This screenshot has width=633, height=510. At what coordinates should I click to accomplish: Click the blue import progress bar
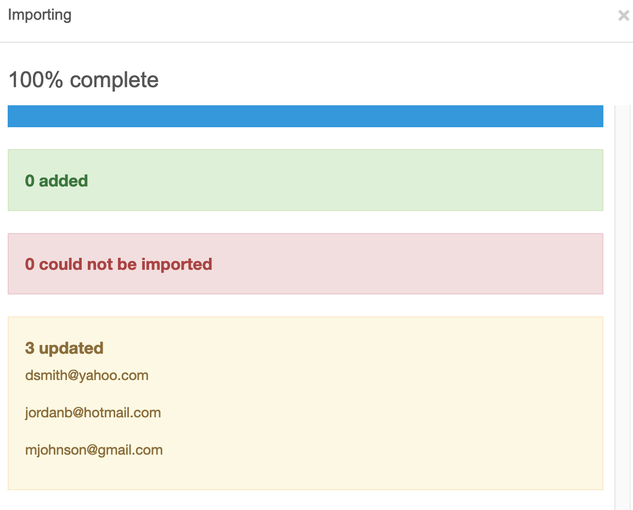[x=305, y=116]
